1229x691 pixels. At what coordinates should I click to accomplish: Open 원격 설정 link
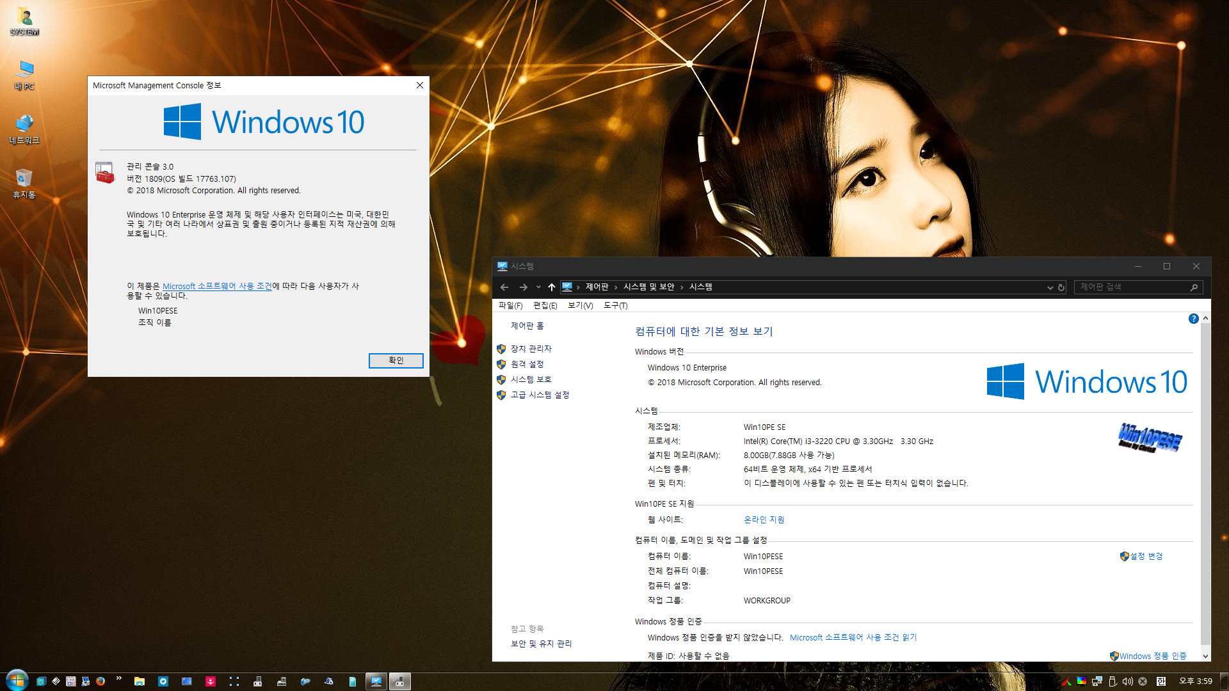(x=527, y=364)
